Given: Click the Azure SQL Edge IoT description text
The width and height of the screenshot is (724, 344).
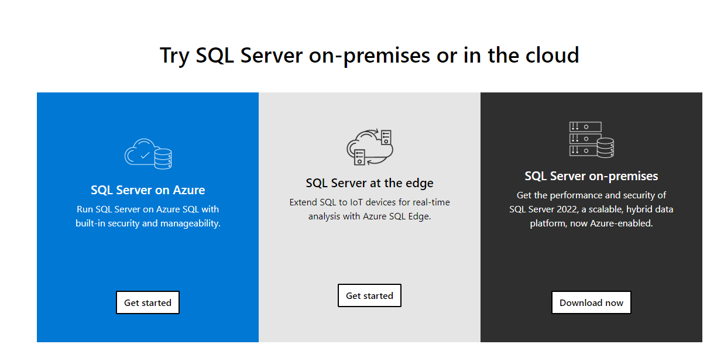Looking at the screenshot, I should 370,209.
